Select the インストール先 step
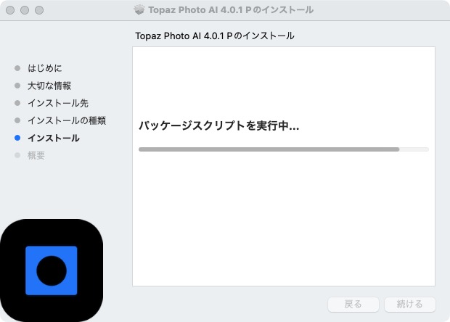This screenshot has height=322, width=450. 58,103
